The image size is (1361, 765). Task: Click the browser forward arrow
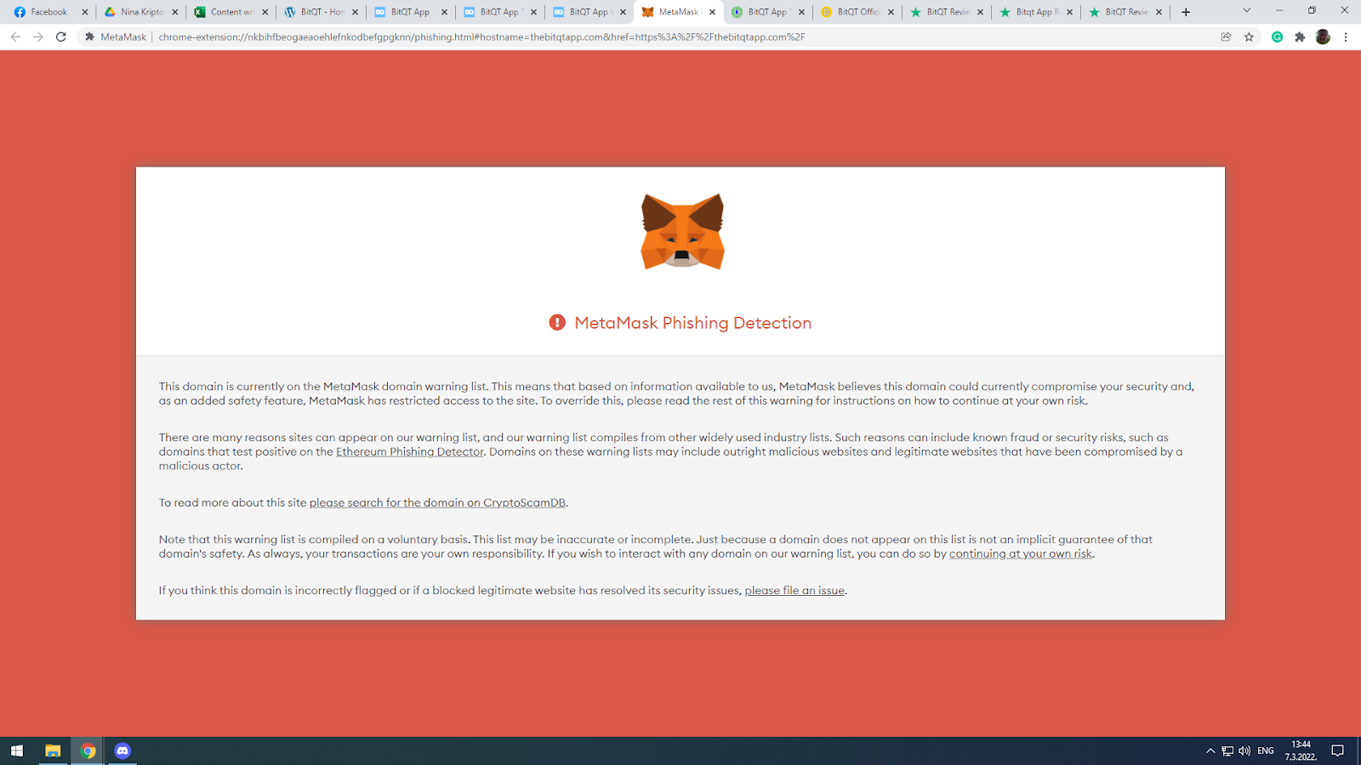pos(38,37)
